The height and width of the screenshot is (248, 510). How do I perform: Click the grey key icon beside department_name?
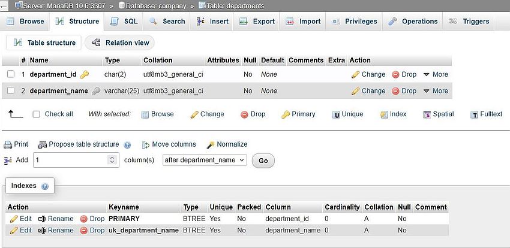pos(96,91)
